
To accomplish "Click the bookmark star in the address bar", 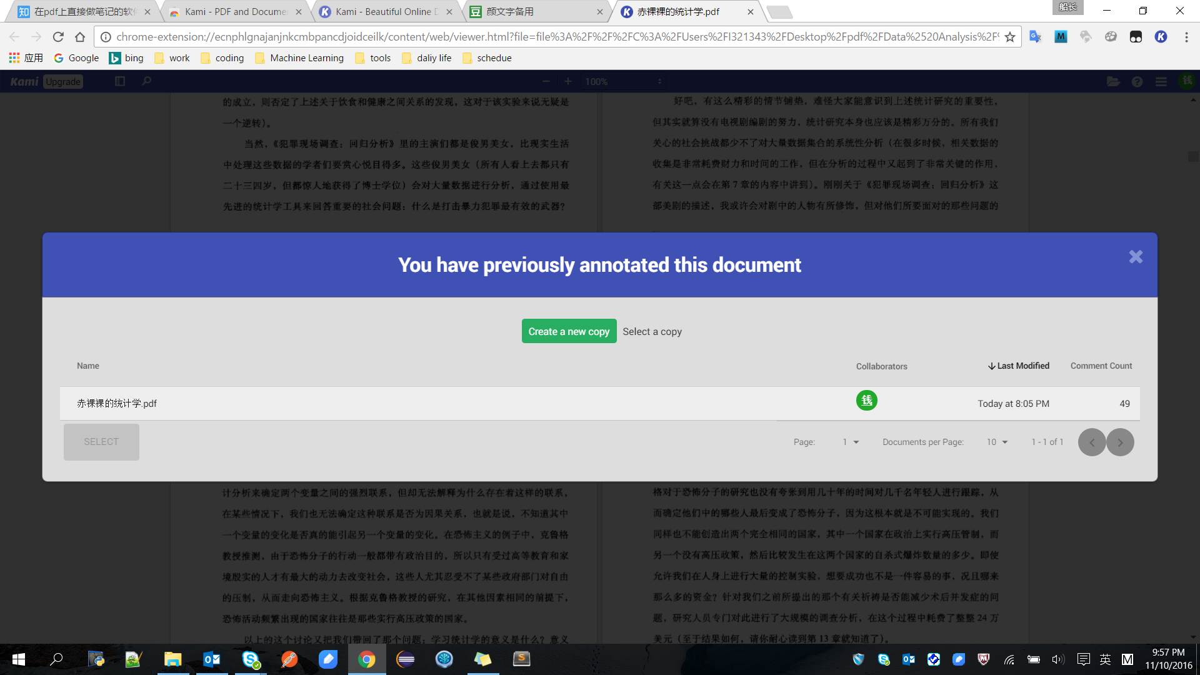I will point(1010,37).
